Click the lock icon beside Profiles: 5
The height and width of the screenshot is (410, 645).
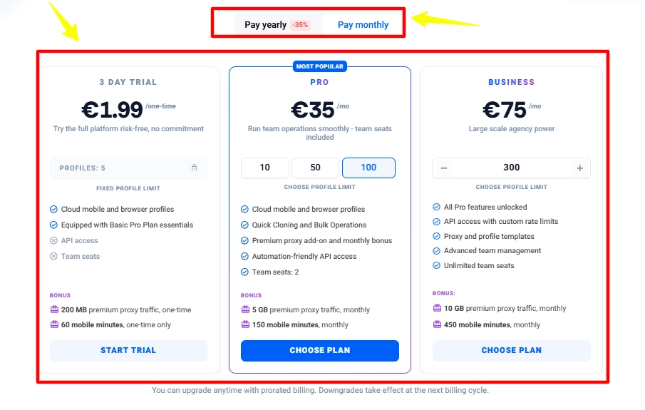195,168
